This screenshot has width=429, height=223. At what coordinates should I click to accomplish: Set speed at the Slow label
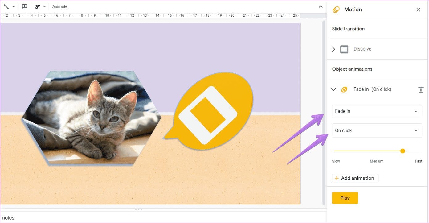click(336, 161)
